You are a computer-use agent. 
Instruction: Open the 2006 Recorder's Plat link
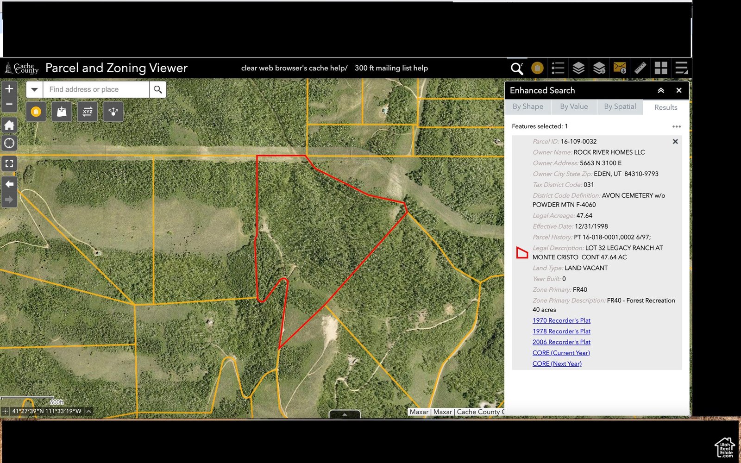pyautogui.click(x=561, y=342)
